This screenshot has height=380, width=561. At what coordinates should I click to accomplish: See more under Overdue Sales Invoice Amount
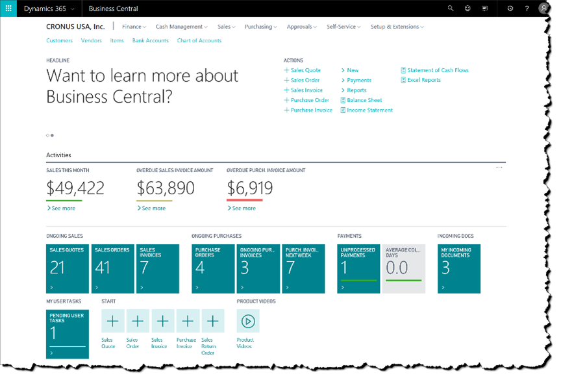click(x=151, y=209)
